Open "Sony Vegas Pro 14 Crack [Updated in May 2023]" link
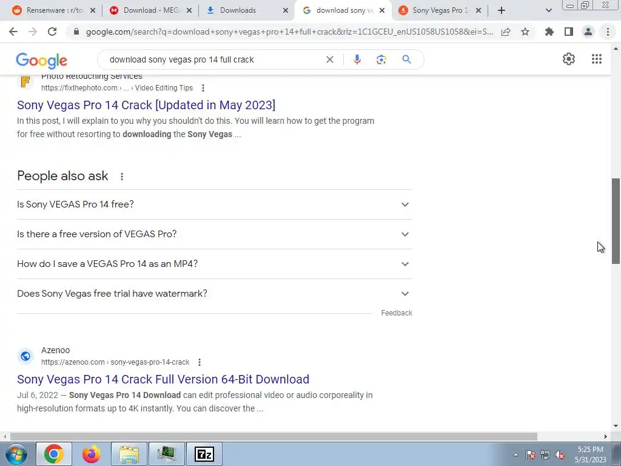This screenshot has height=466, width=621. pyautogui.click(x=146, y=105)
